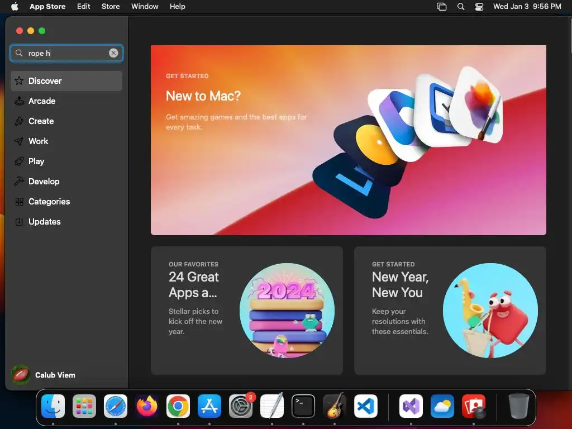
Task: Launch Firefox from the Dock
Action: 147,406
